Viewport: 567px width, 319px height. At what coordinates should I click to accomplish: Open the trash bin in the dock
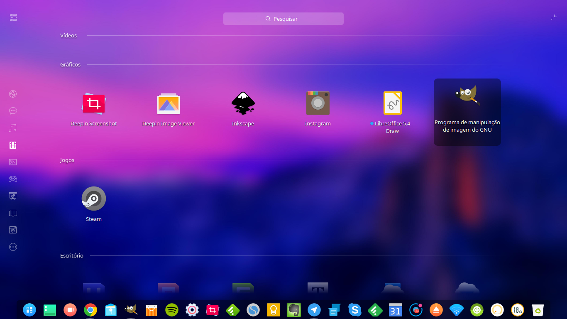pyautogui.click(x=538, y=309)
